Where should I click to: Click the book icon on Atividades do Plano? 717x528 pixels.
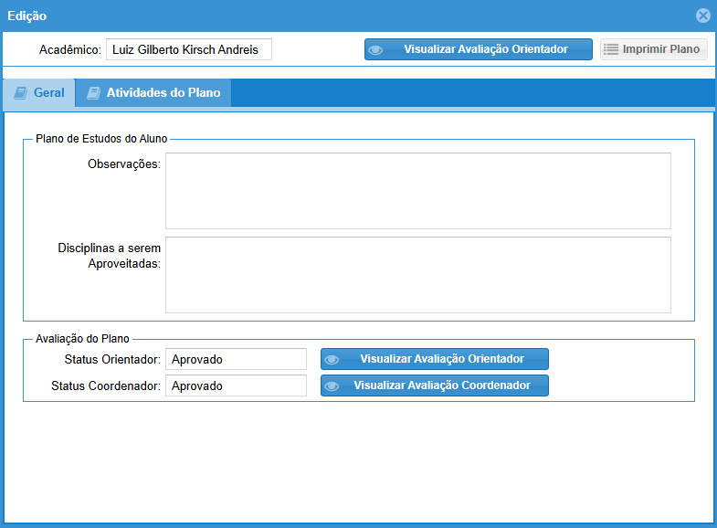point(93,93)
